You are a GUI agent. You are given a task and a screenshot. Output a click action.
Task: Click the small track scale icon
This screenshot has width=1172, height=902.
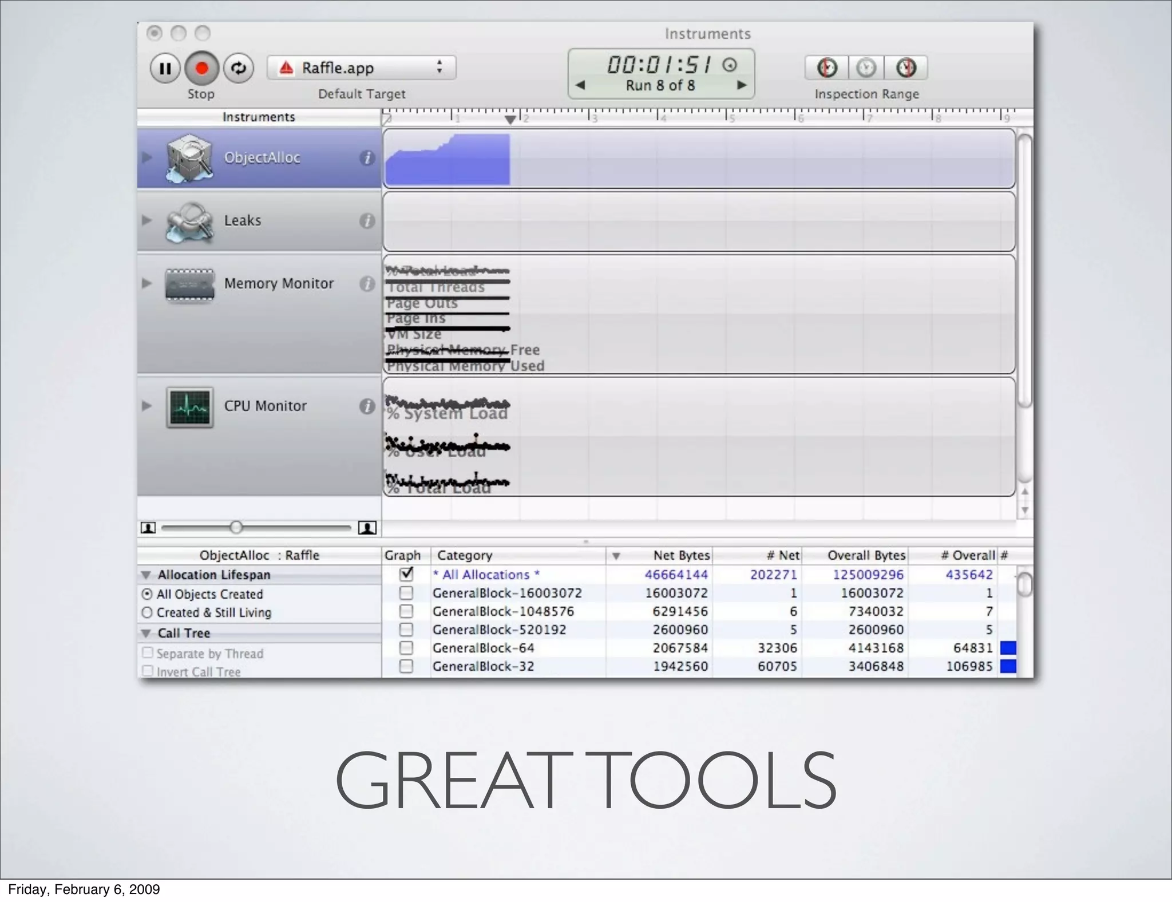[148, 528]
